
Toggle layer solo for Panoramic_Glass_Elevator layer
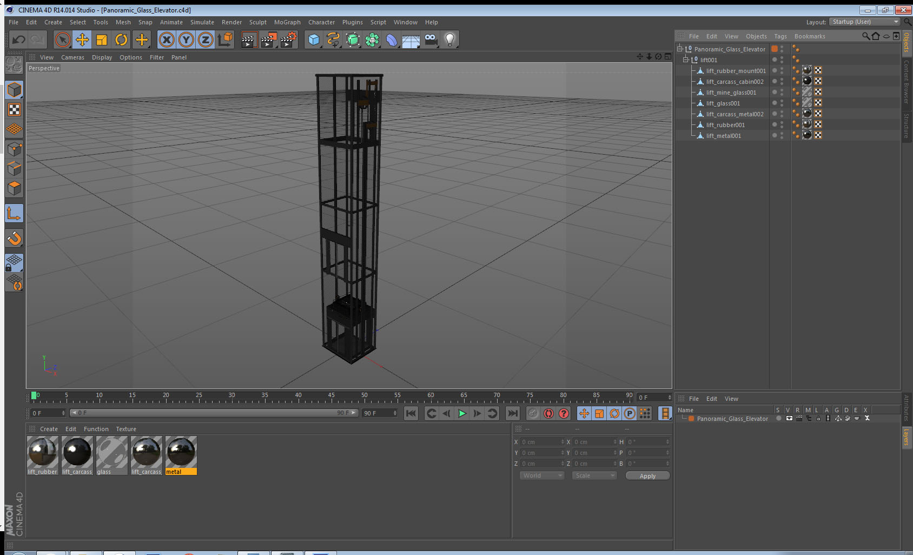tap(778, 418)
